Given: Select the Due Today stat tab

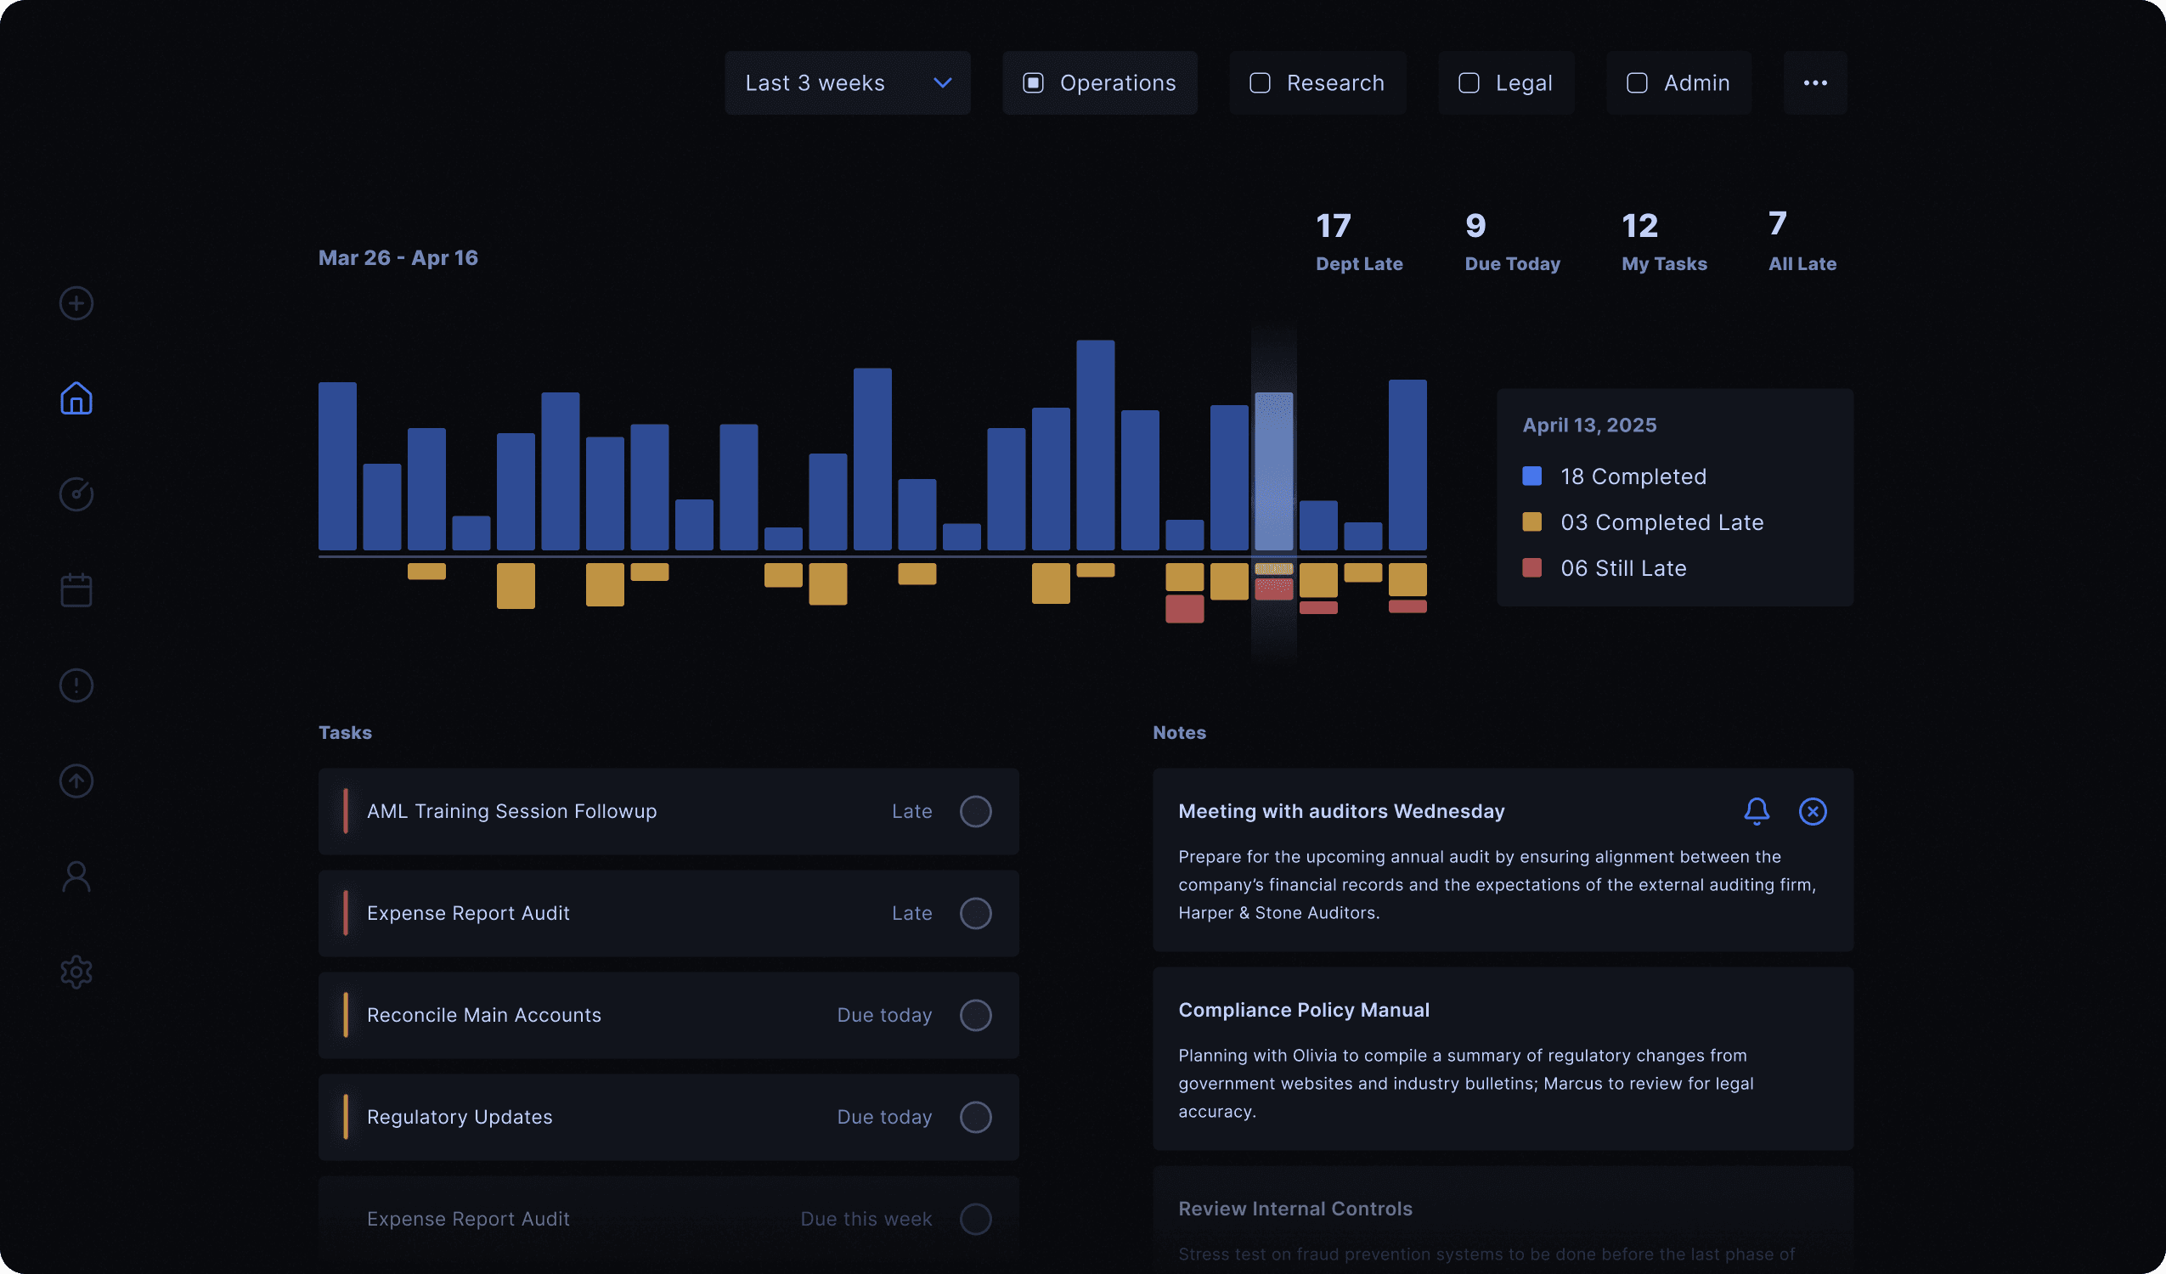Looking at the screenshot, I should (x=1511, y=242).
